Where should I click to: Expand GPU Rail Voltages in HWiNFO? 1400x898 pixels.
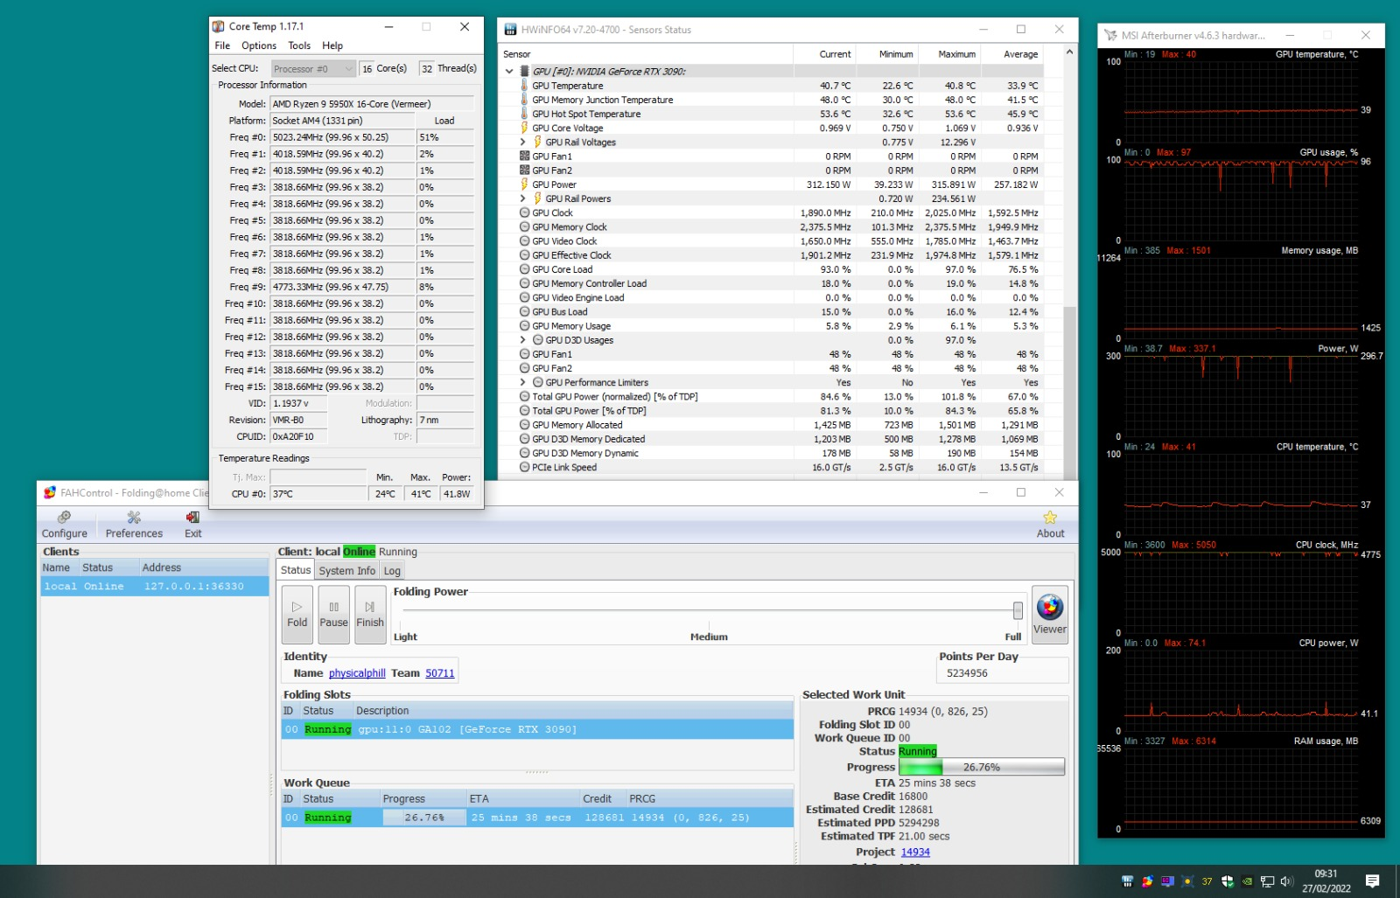[x=523, y=142]
